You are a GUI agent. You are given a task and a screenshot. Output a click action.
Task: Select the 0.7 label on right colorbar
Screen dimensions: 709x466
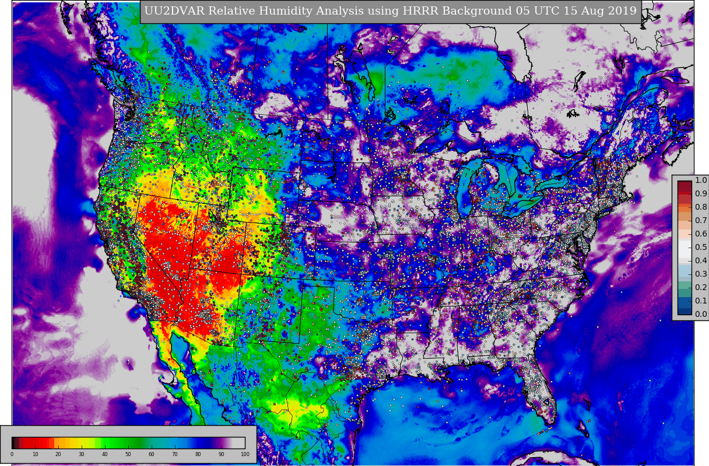pos(701,220)
